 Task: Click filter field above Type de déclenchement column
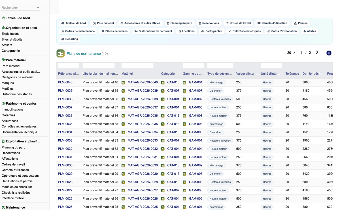[220, 66]
